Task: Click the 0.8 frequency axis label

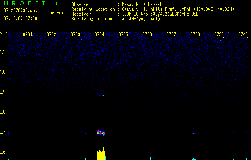Action: (3, 112)
